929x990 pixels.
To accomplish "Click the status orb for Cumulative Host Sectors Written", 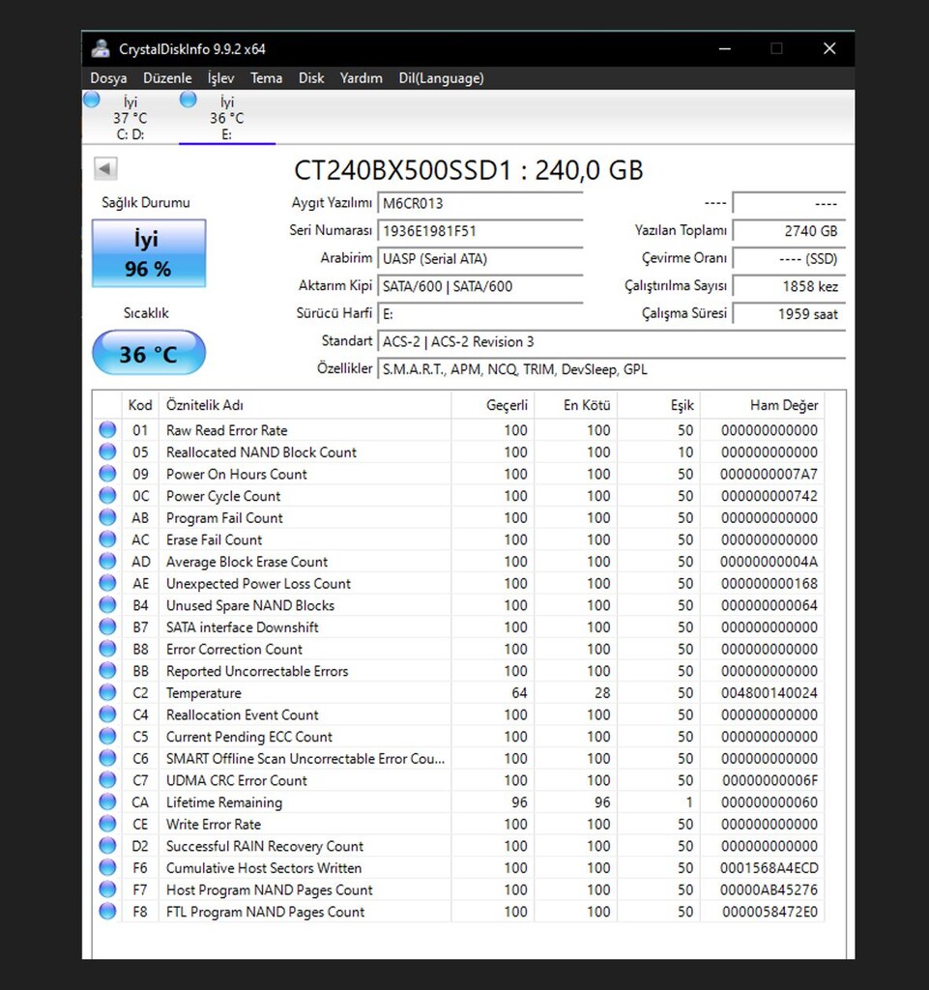I will [x=108, y=867].
